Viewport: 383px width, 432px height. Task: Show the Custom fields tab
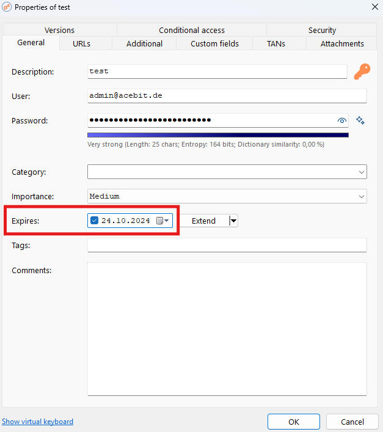tap(214, 43)
